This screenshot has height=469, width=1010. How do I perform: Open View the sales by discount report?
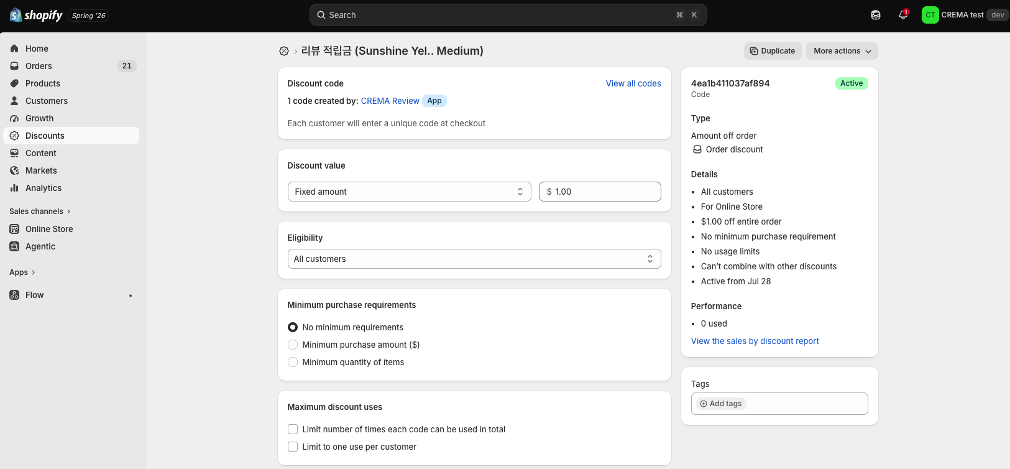pos(755,341)
